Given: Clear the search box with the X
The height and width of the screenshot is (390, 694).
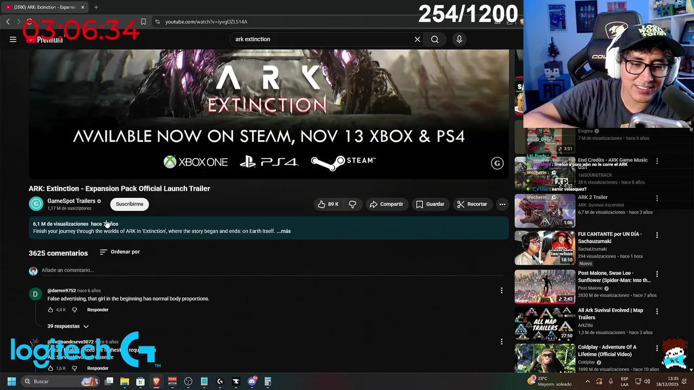Looking at the screenshot, I should point(417,39).
